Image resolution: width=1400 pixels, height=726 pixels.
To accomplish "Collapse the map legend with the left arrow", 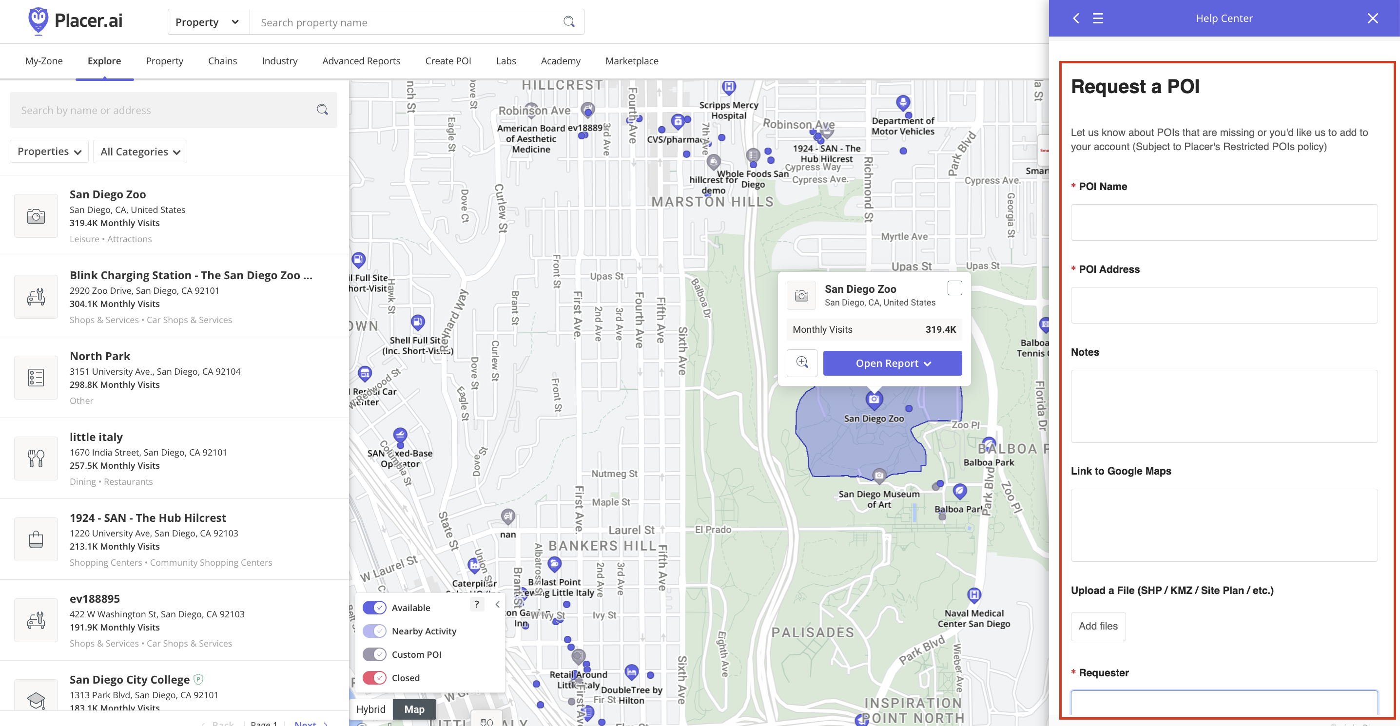I will pos(497,604).
